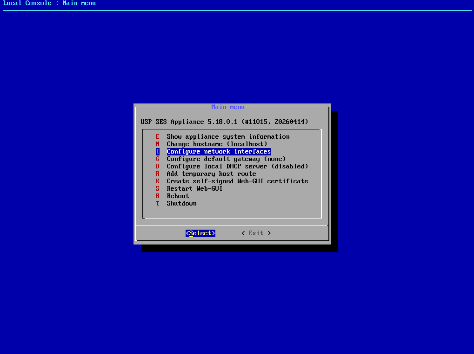474x354 pixels.
Task: Select the 'Shutdown' menu entry
Action: point(181,203)
